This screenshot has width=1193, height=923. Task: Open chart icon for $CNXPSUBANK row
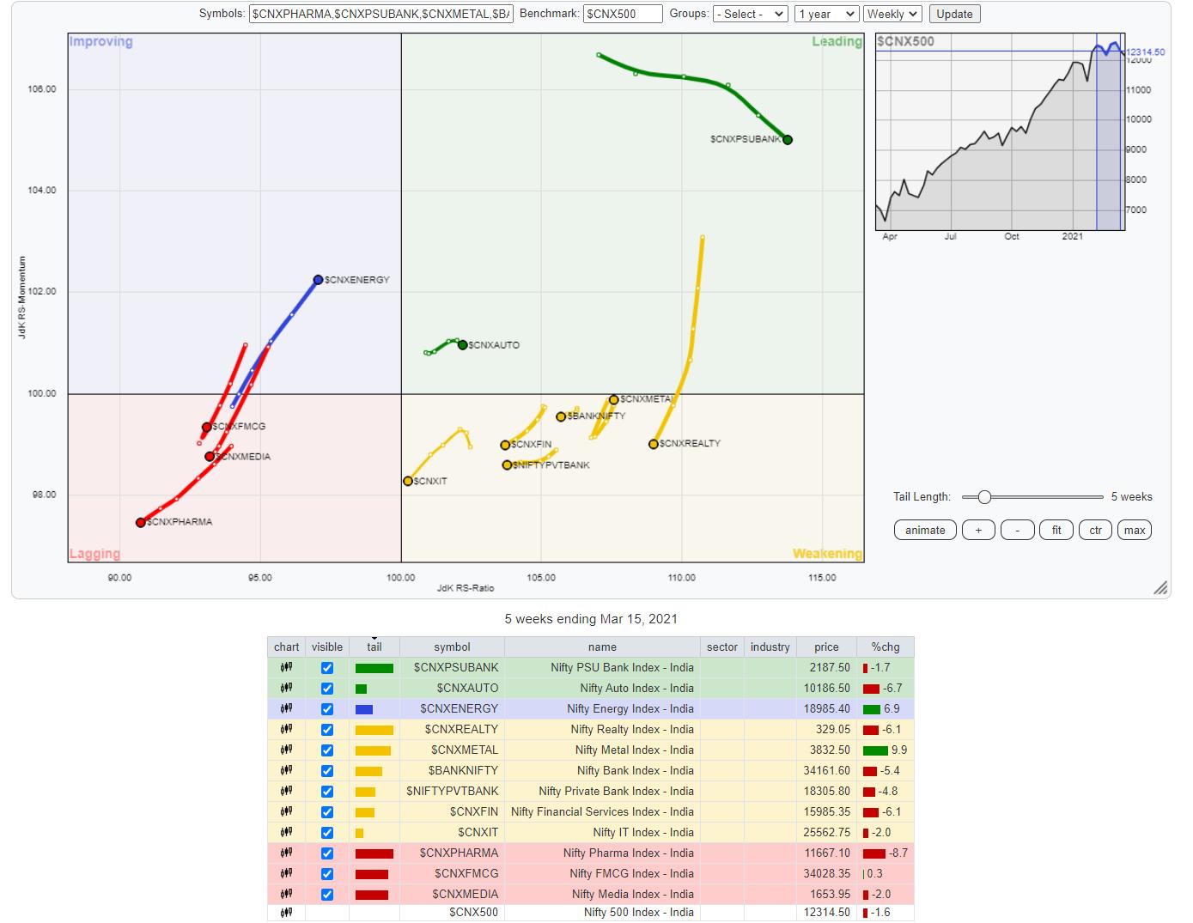(x=286, y=668)
